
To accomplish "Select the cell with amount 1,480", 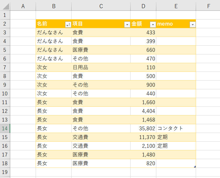I will (143, 155).
